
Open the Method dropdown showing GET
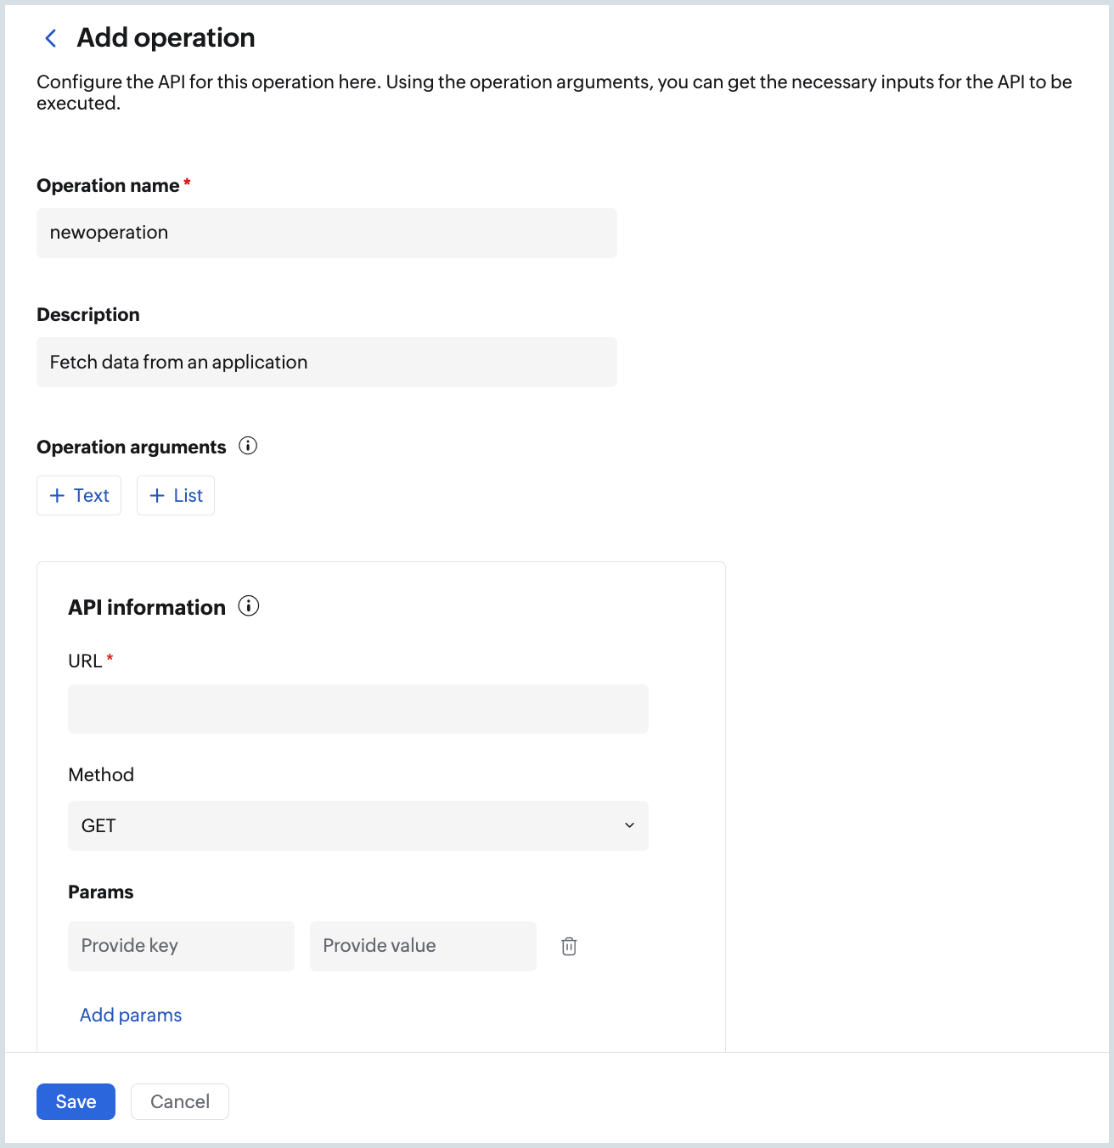tap(357, 825)
